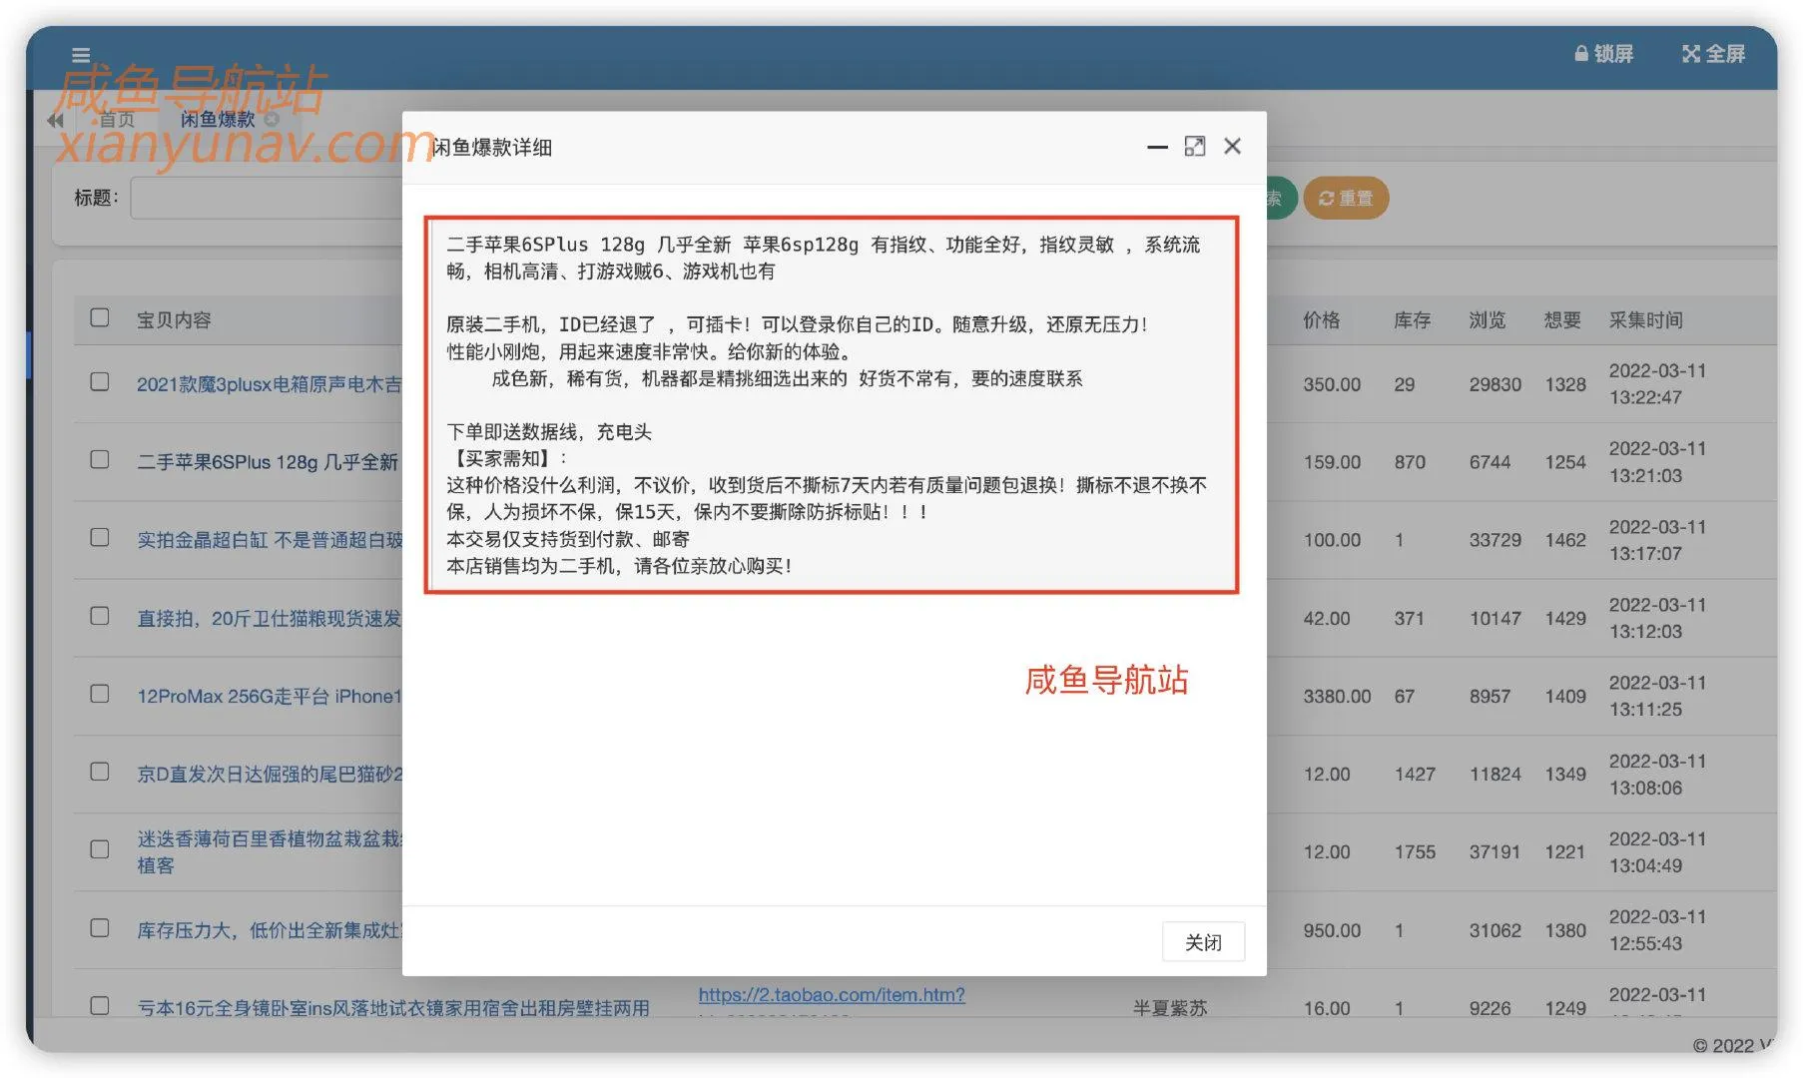The width and height of the screenshot is (1803, 1078).
Task: Click the refresh icon on the 重置 button
Action: click(1327, 198)
